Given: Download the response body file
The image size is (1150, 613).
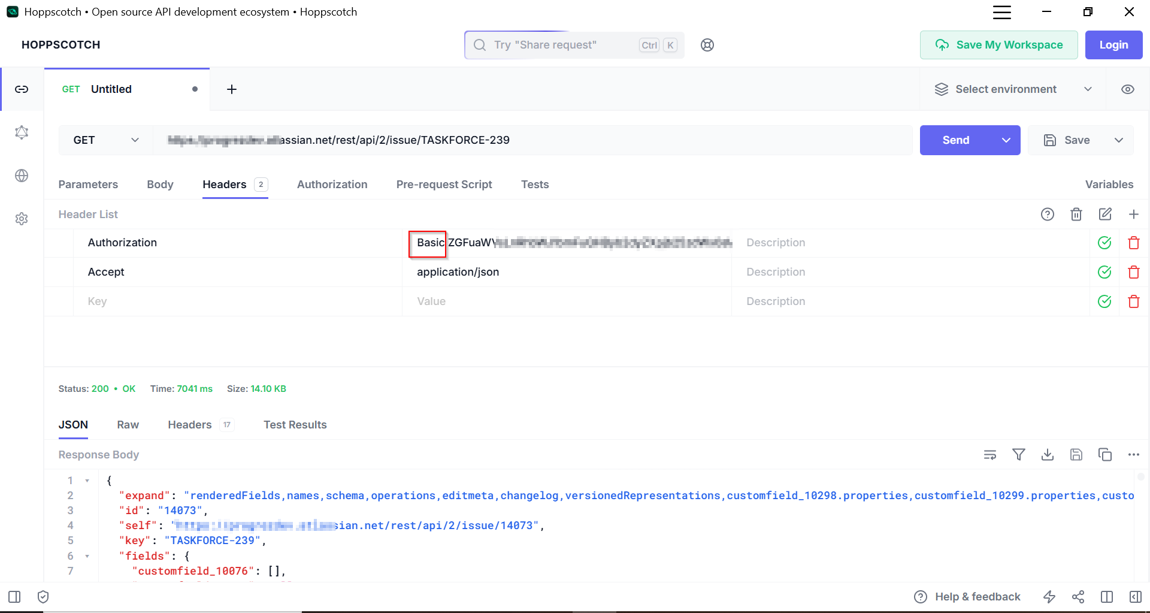Looking at the screenshot, I should point(1048,455).
